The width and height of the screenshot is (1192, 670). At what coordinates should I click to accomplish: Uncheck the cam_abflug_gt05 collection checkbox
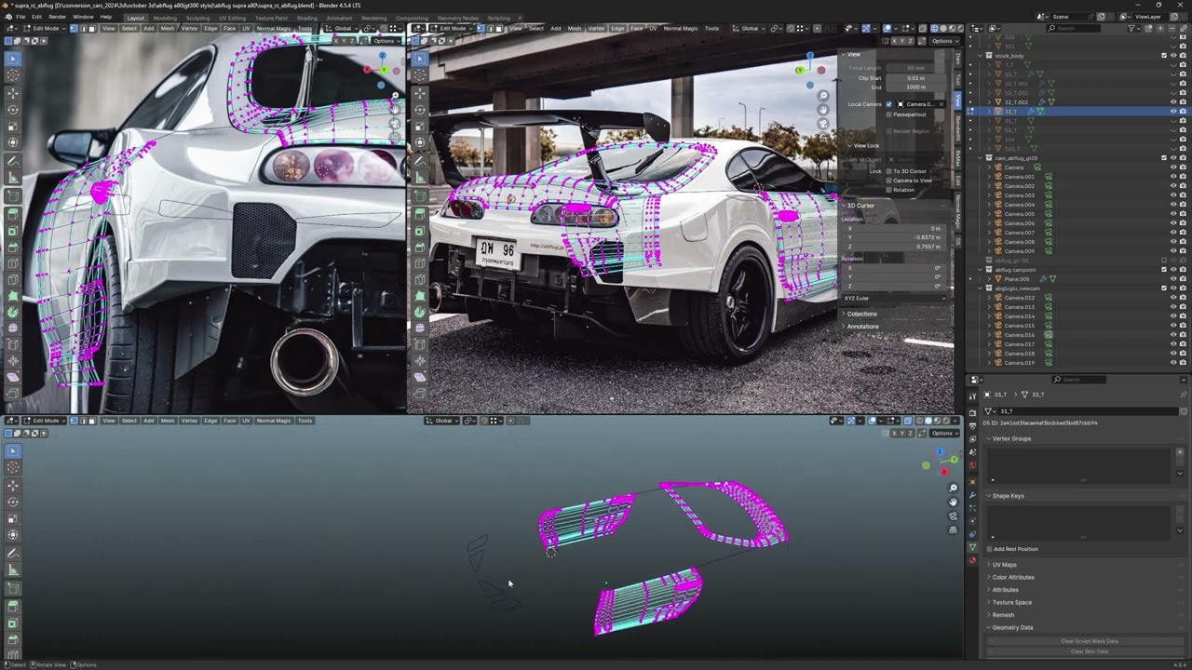coord(1164,158)
